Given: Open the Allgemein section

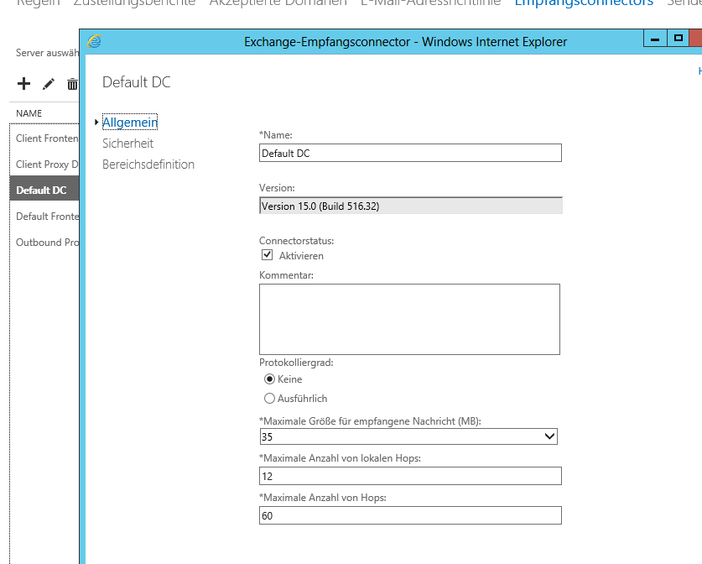Looking at the screenshot, I should pos(130,123).
